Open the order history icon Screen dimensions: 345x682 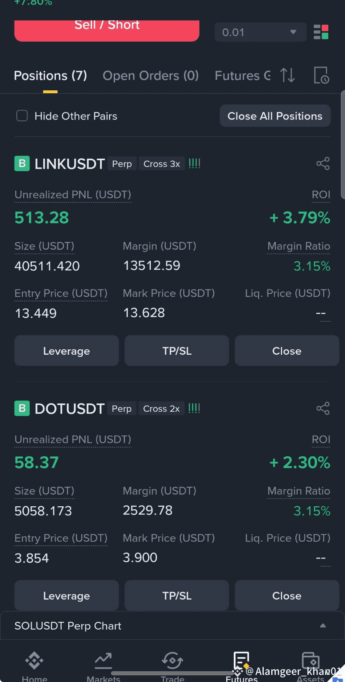[321, 75]
